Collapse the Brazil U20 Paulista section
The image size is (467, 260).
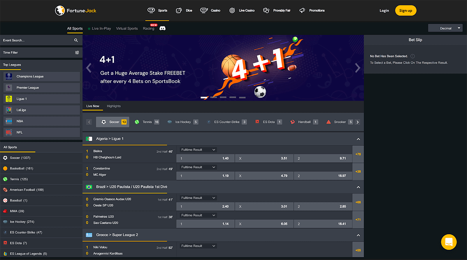coord(358,187)
